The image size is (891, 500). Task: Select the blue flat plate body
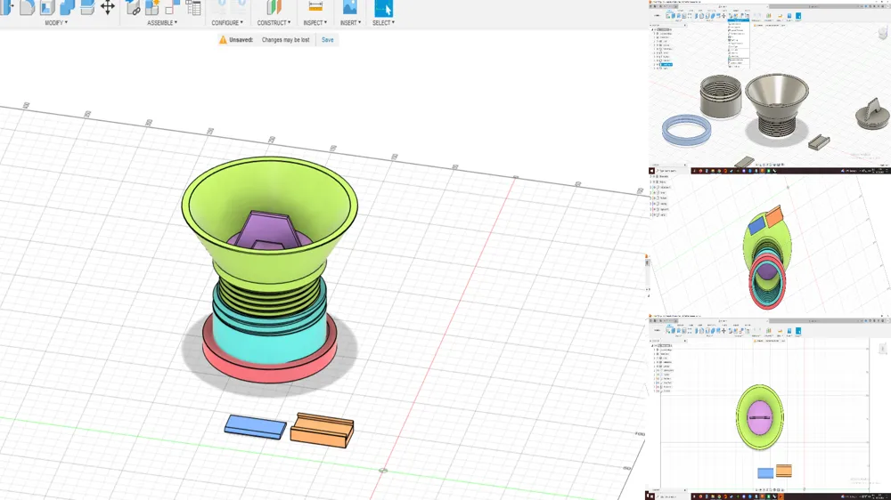255,427
